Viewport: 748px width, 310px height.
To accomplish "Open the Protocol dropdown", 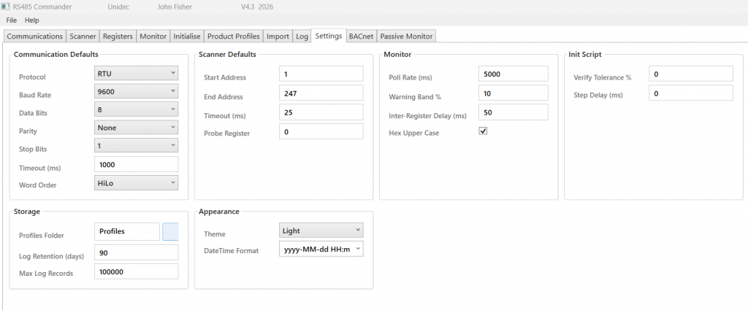I will (x=137, y=73).
